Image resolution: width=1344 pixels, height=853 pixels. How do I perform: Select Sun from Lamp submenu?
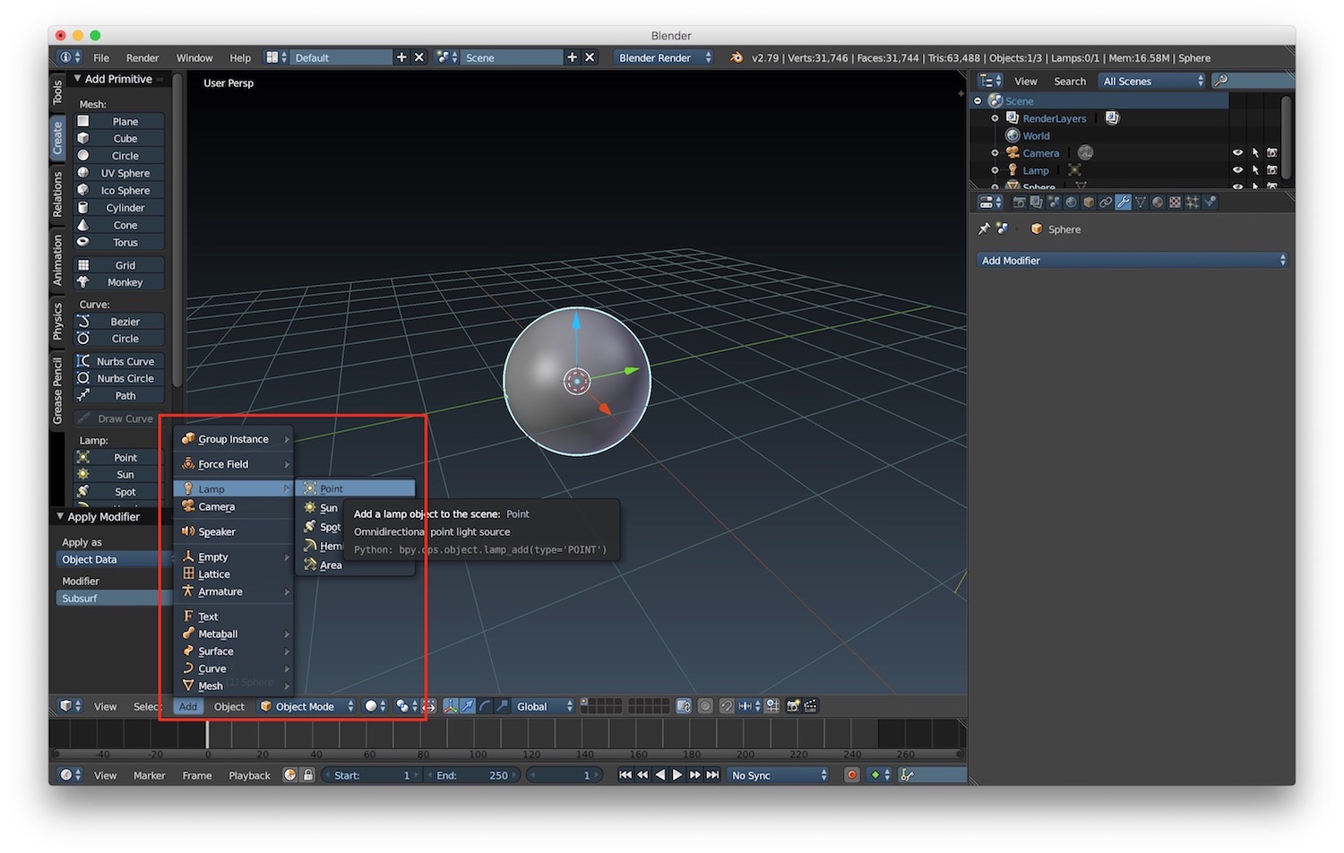click(x=355, y=507)
